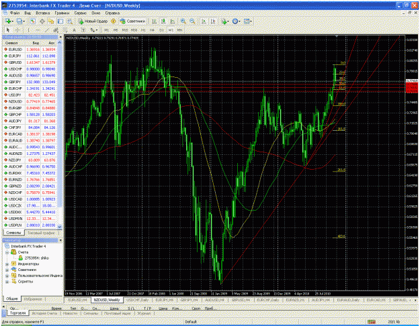Switch to the Символы tab
This screenshot has height=326, width=420.
pyautogui.click(x=13, y=233)
